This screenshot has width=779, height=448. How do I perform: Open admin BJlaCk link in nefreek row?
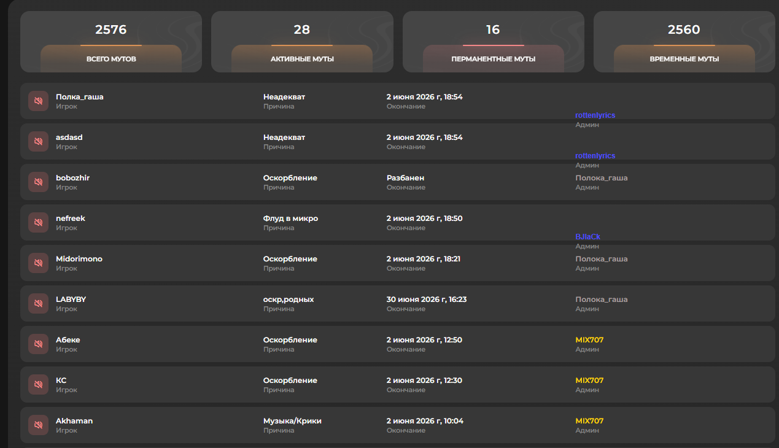click(x=587, y=237)
